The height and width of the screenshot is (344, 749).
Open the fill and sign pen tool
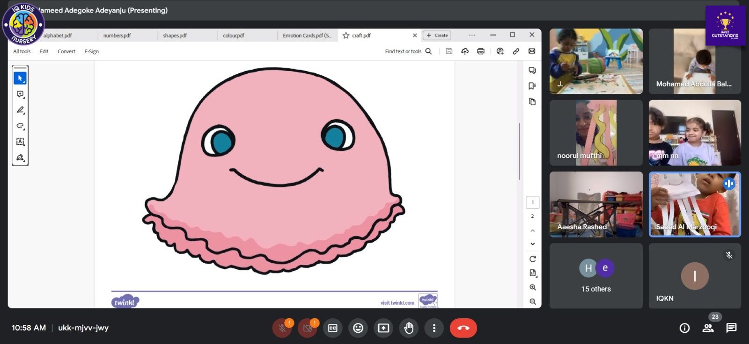coord(20,158)
